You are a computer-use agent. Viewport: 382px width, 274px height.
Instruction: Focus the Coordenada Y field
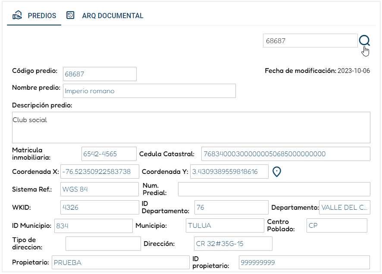[x=229, y=172]
